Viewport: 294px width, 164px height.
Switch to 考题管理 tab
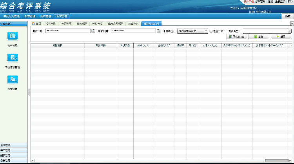pos(66,23)
